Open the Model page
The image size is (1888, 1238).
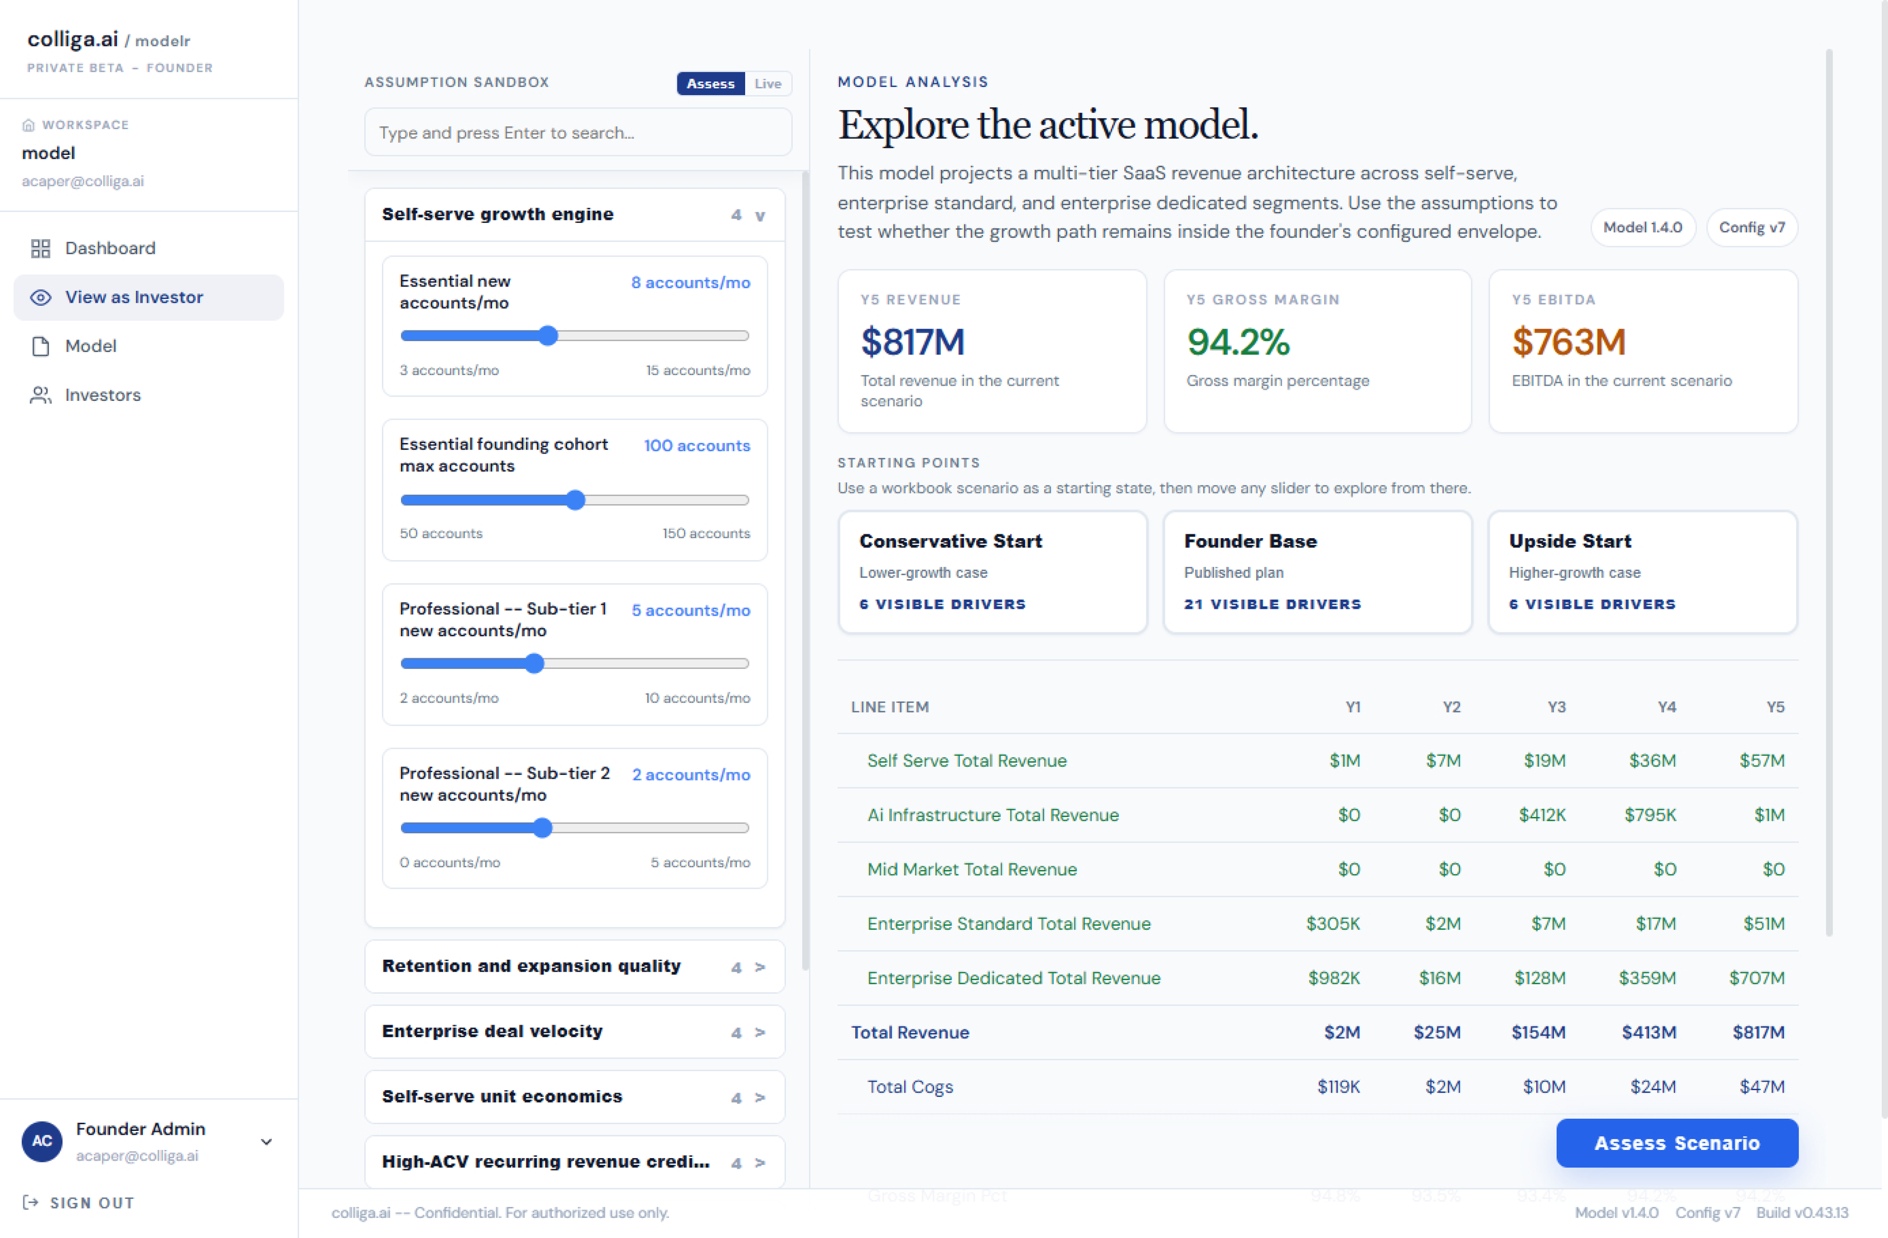pyautogui.click(x=149, y=346)
